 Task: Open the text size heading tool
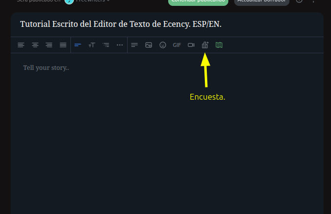92,45
